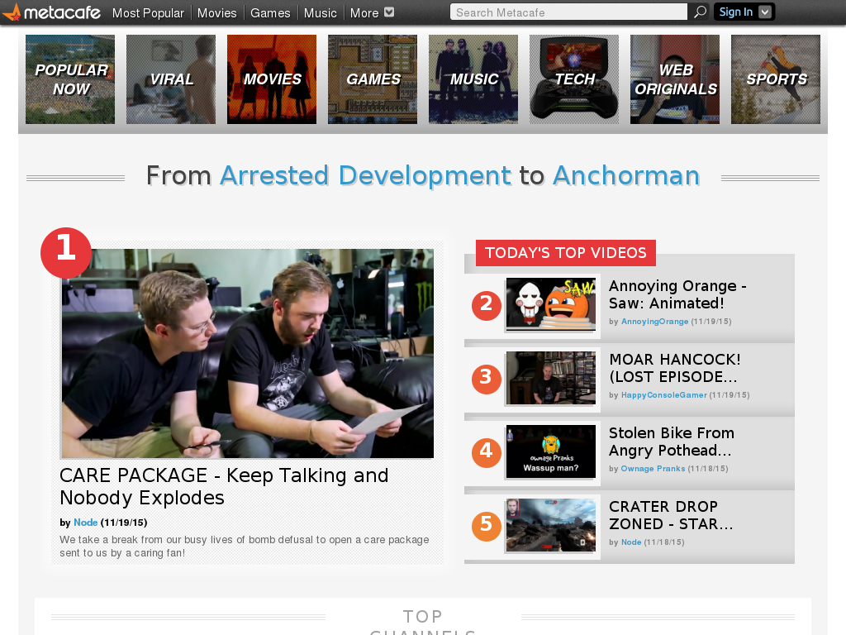This screenshot has width=846, height=635.
Task: Play the featured CARE PACKAGE video thumbnail
Action: pos(247,353)
